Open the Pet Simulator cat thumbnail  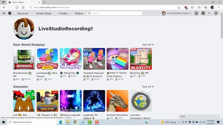[24, 101]
